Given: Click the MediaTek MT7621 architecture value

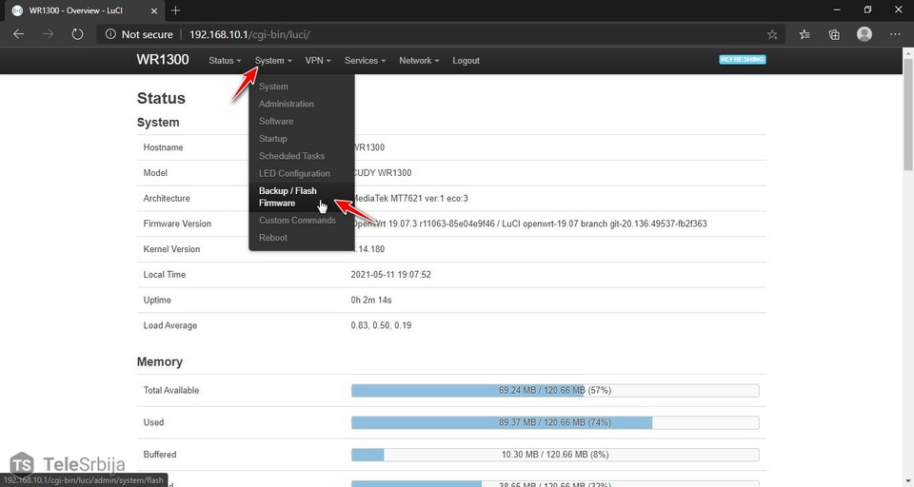Looking at the screenshot, I should click(410, 198).
